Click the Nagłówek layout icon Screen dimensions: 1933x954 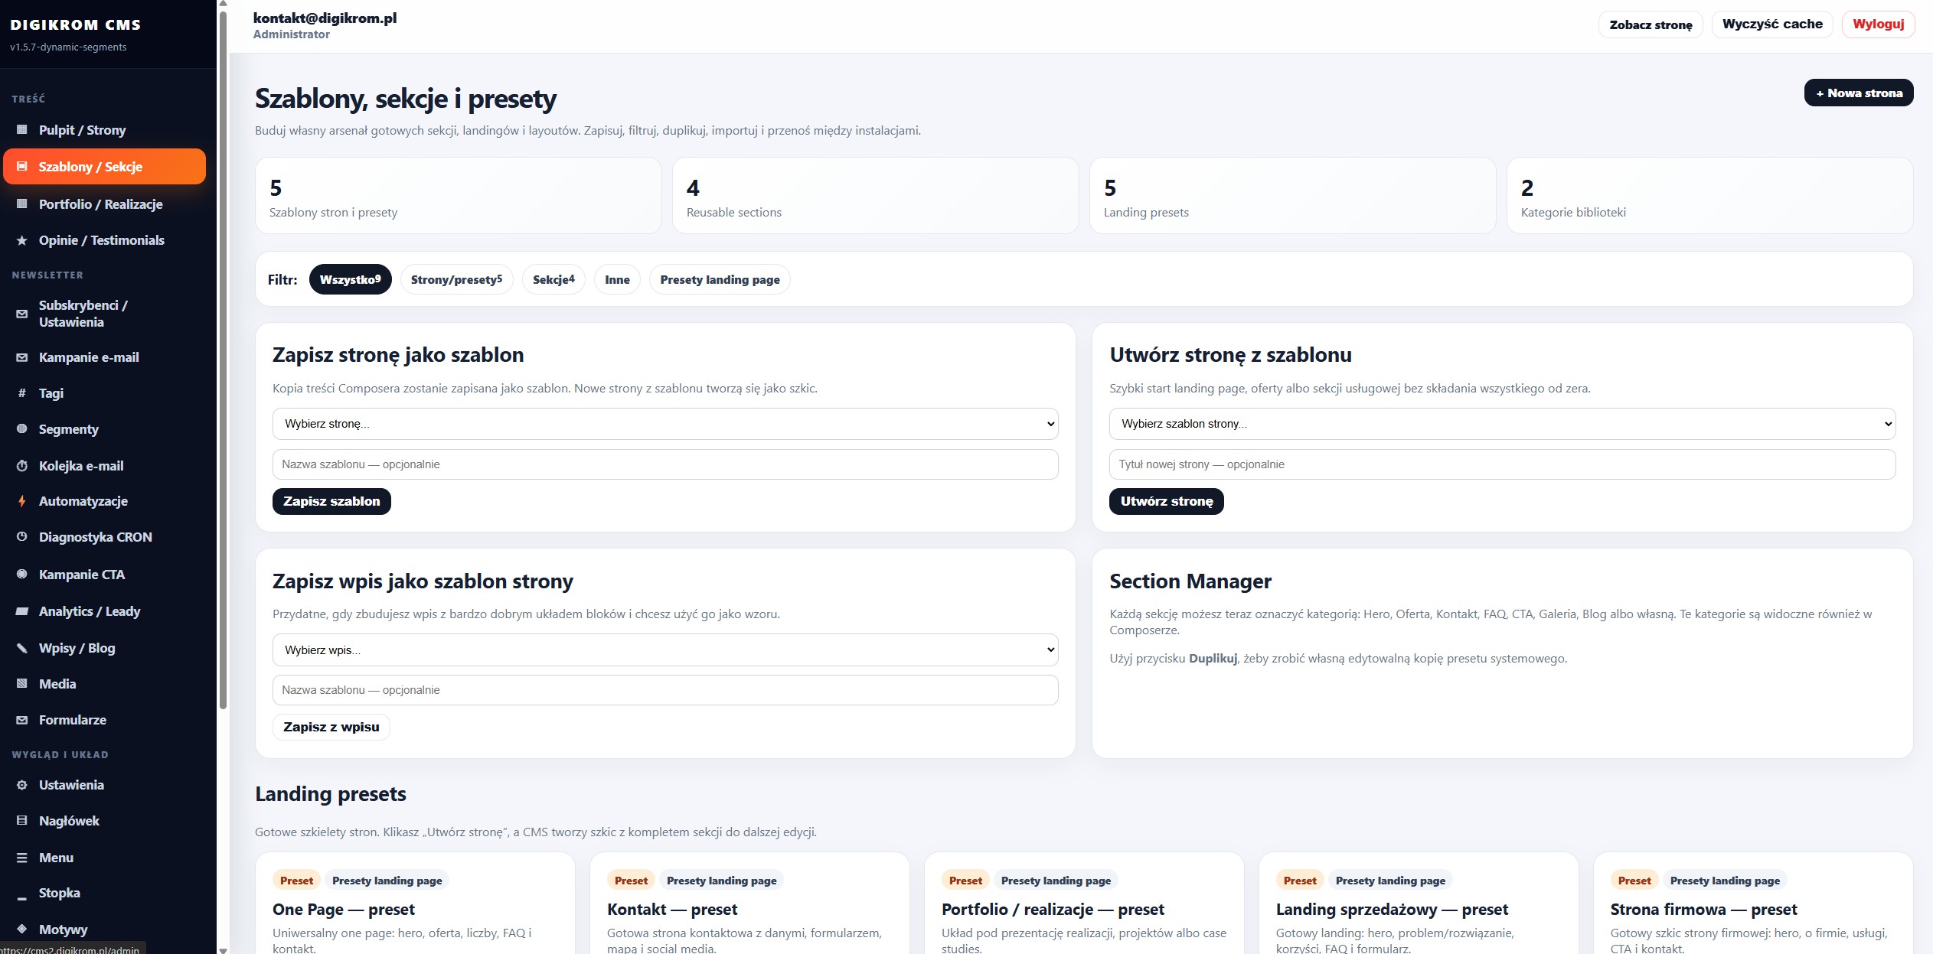coord(22,821)
